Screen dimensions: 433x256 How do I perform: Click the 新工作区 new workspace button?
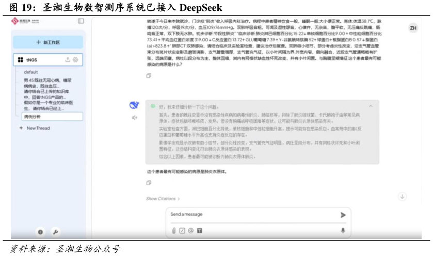pyautogui.click(x=48, y=42)
